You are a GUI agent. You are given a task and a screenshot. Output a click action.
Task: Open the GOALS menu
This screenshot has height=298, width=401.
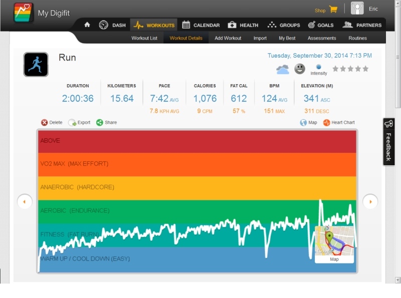321,25
